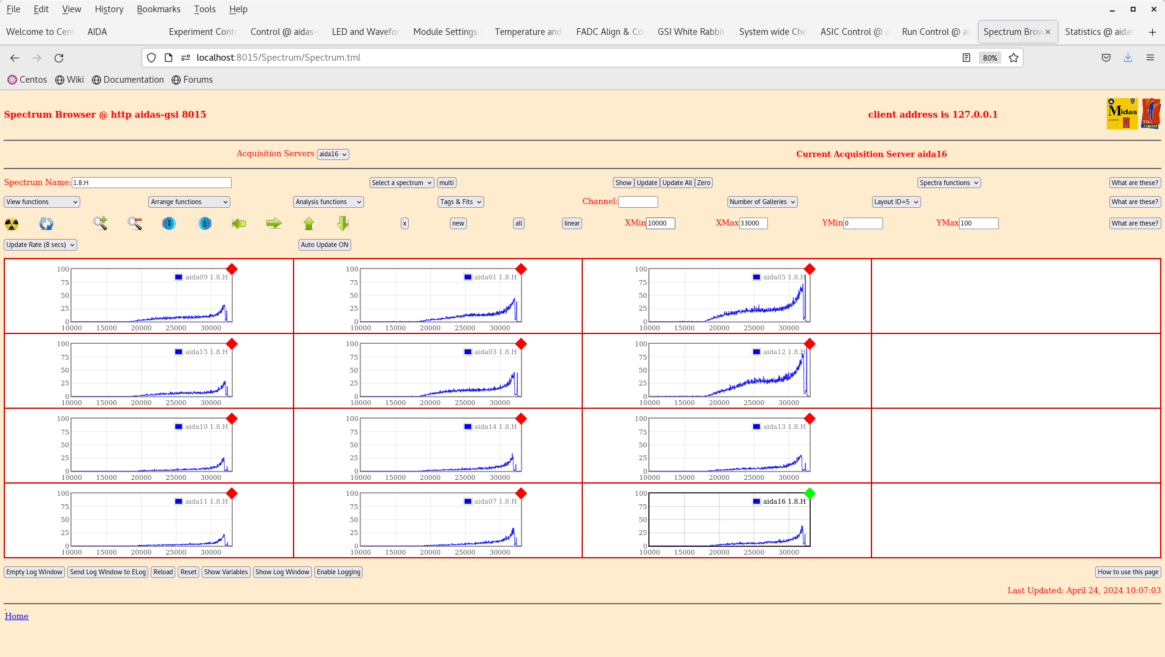Select the zoom-out magnifier icon
This screenshot has width=1165, height=657.
tap(134, 224)
